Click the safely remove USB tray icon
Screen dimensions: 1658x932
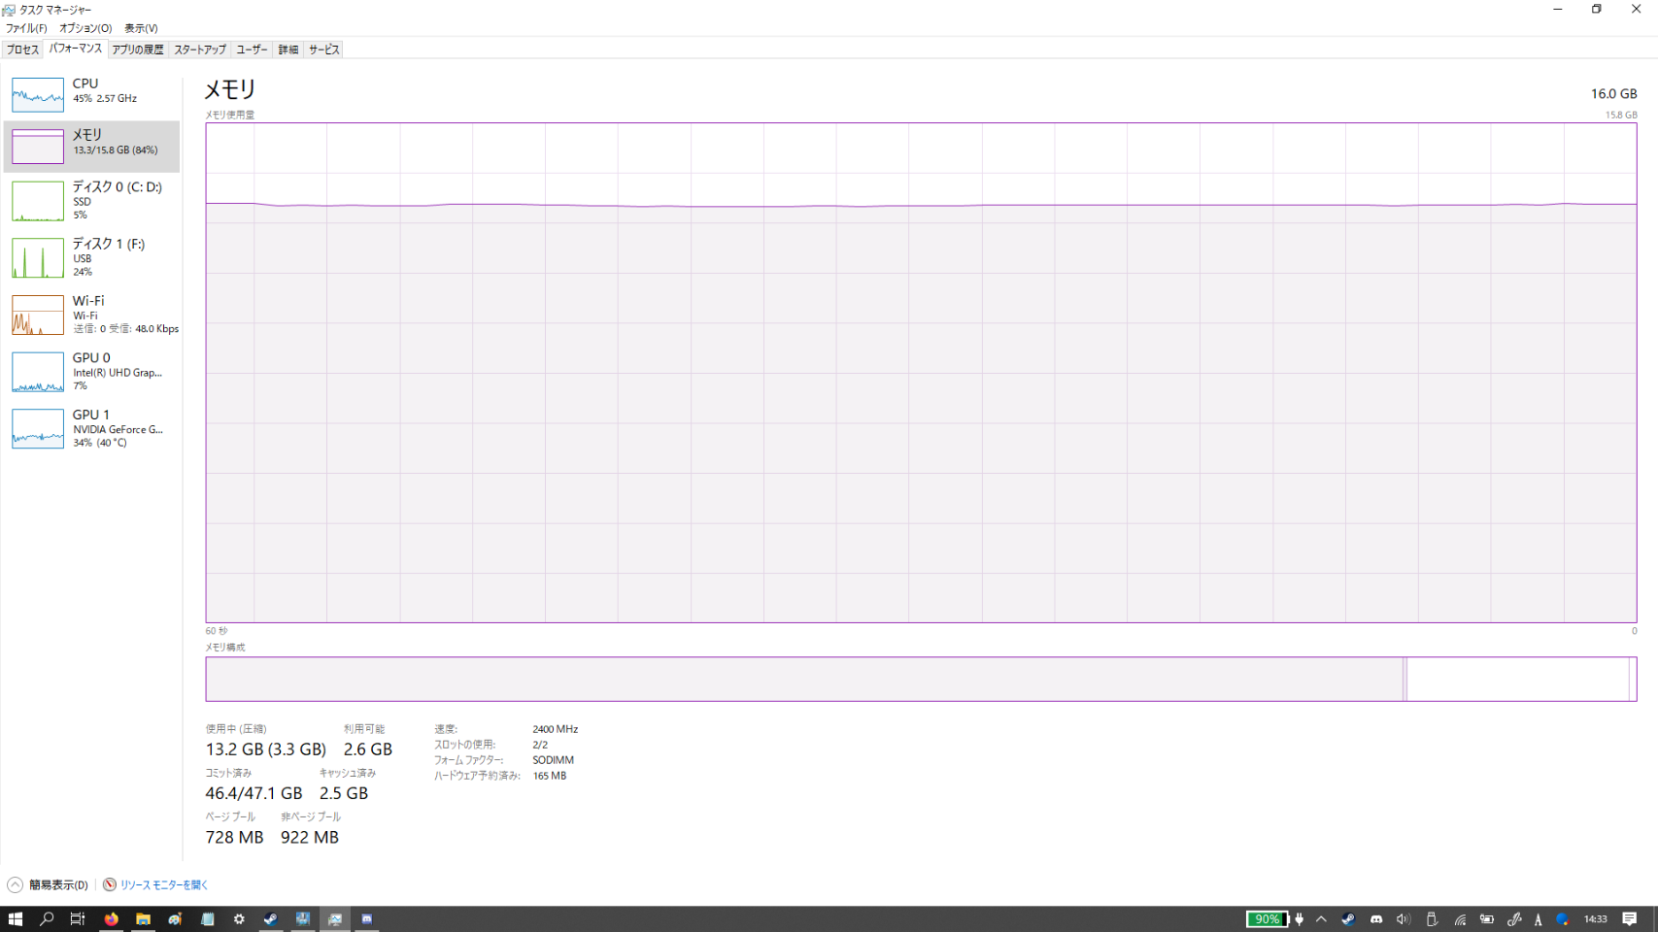point(1432,919)
